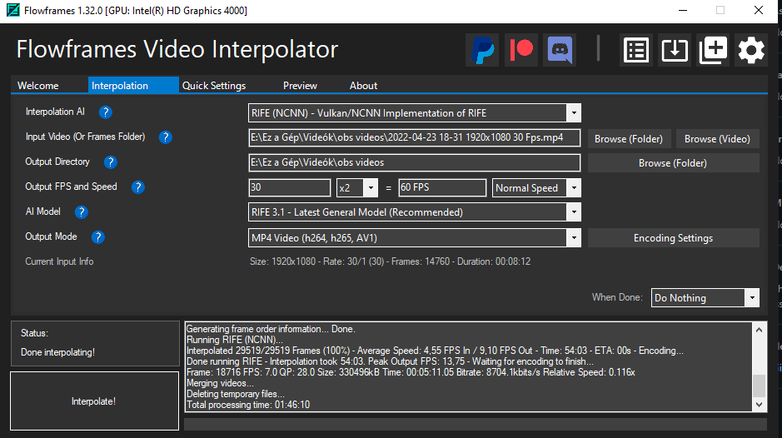
Task: Click the 'Running RIFE (NCNN)...' log line
Action: coord(234,340)
